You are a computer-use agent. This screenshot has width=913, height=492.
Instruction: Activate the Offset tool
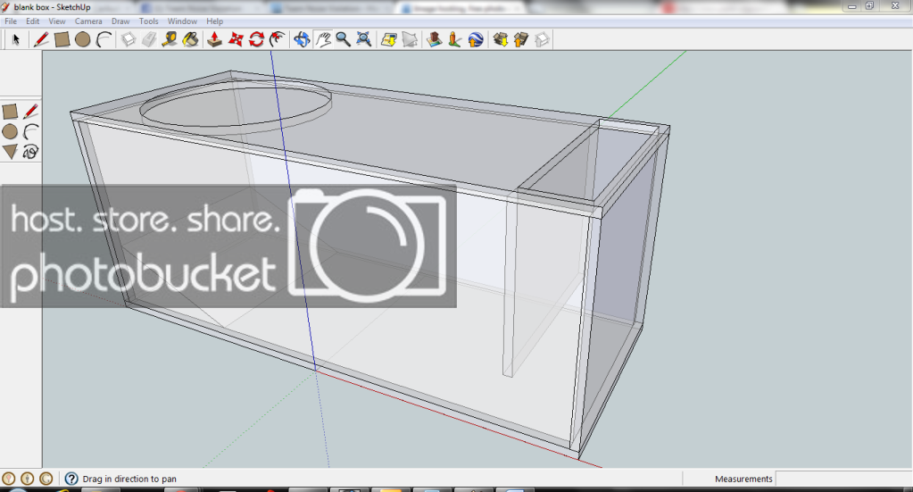pyautogui.click(x=278, y=39)
